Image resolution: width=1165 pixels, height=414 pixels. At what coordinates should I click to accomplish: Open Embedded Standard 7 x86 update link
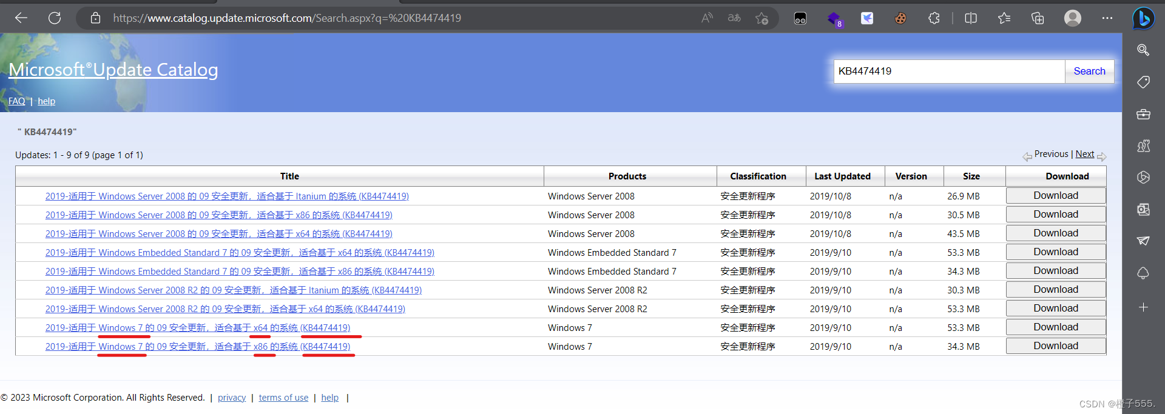(240, 272)
